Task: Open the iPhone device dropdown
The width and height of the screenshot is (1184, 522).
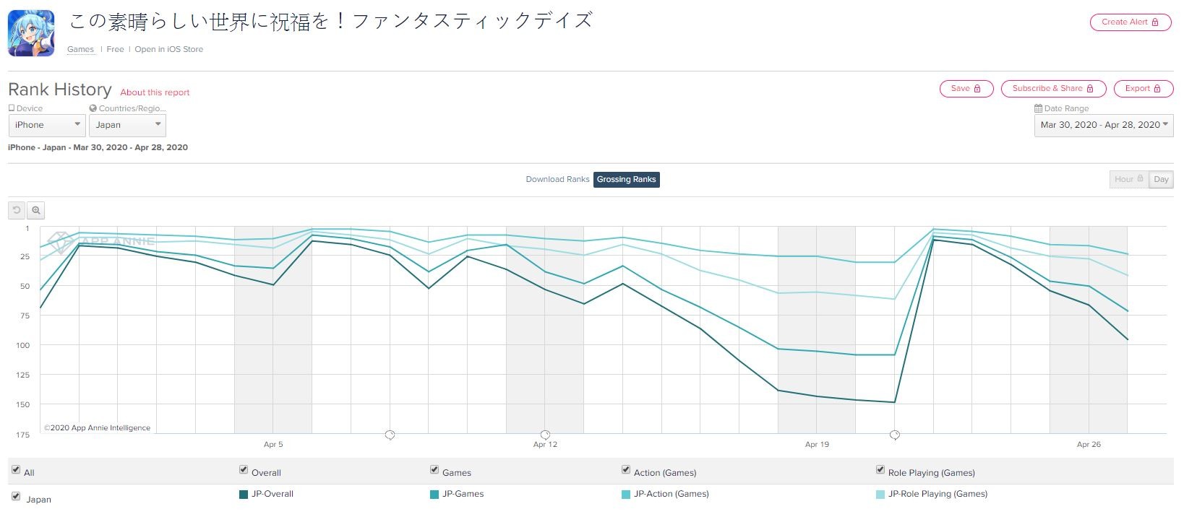Action: coord(47,125)
